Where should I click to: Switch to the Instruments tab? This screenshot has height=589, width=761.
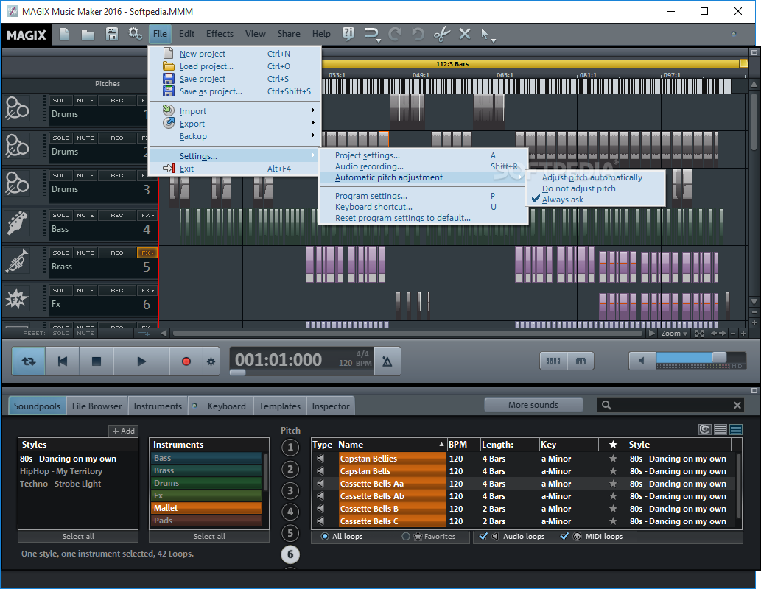point(158,406)
